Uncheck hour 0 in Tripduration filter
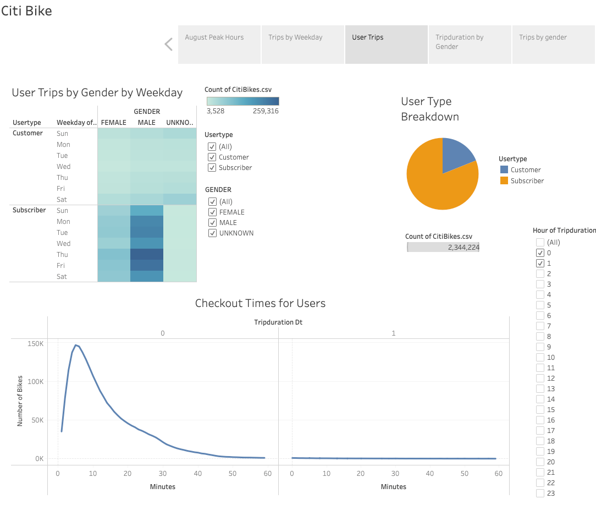Screen dimensions: 596x510 click(540, 253)
